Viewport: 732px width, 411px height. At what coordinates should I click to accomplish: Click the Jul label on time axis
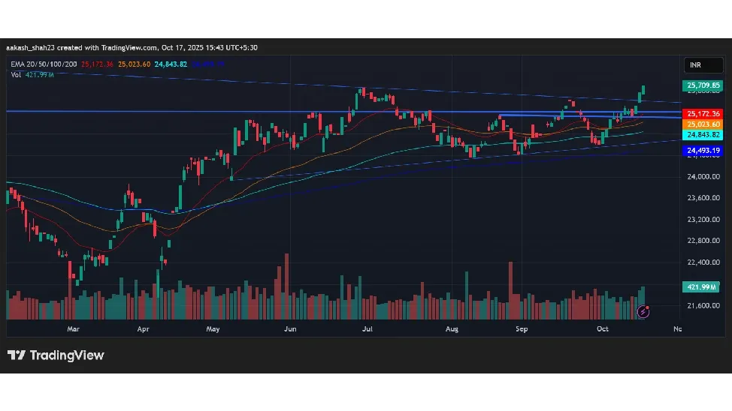click(x=368, y=328)
